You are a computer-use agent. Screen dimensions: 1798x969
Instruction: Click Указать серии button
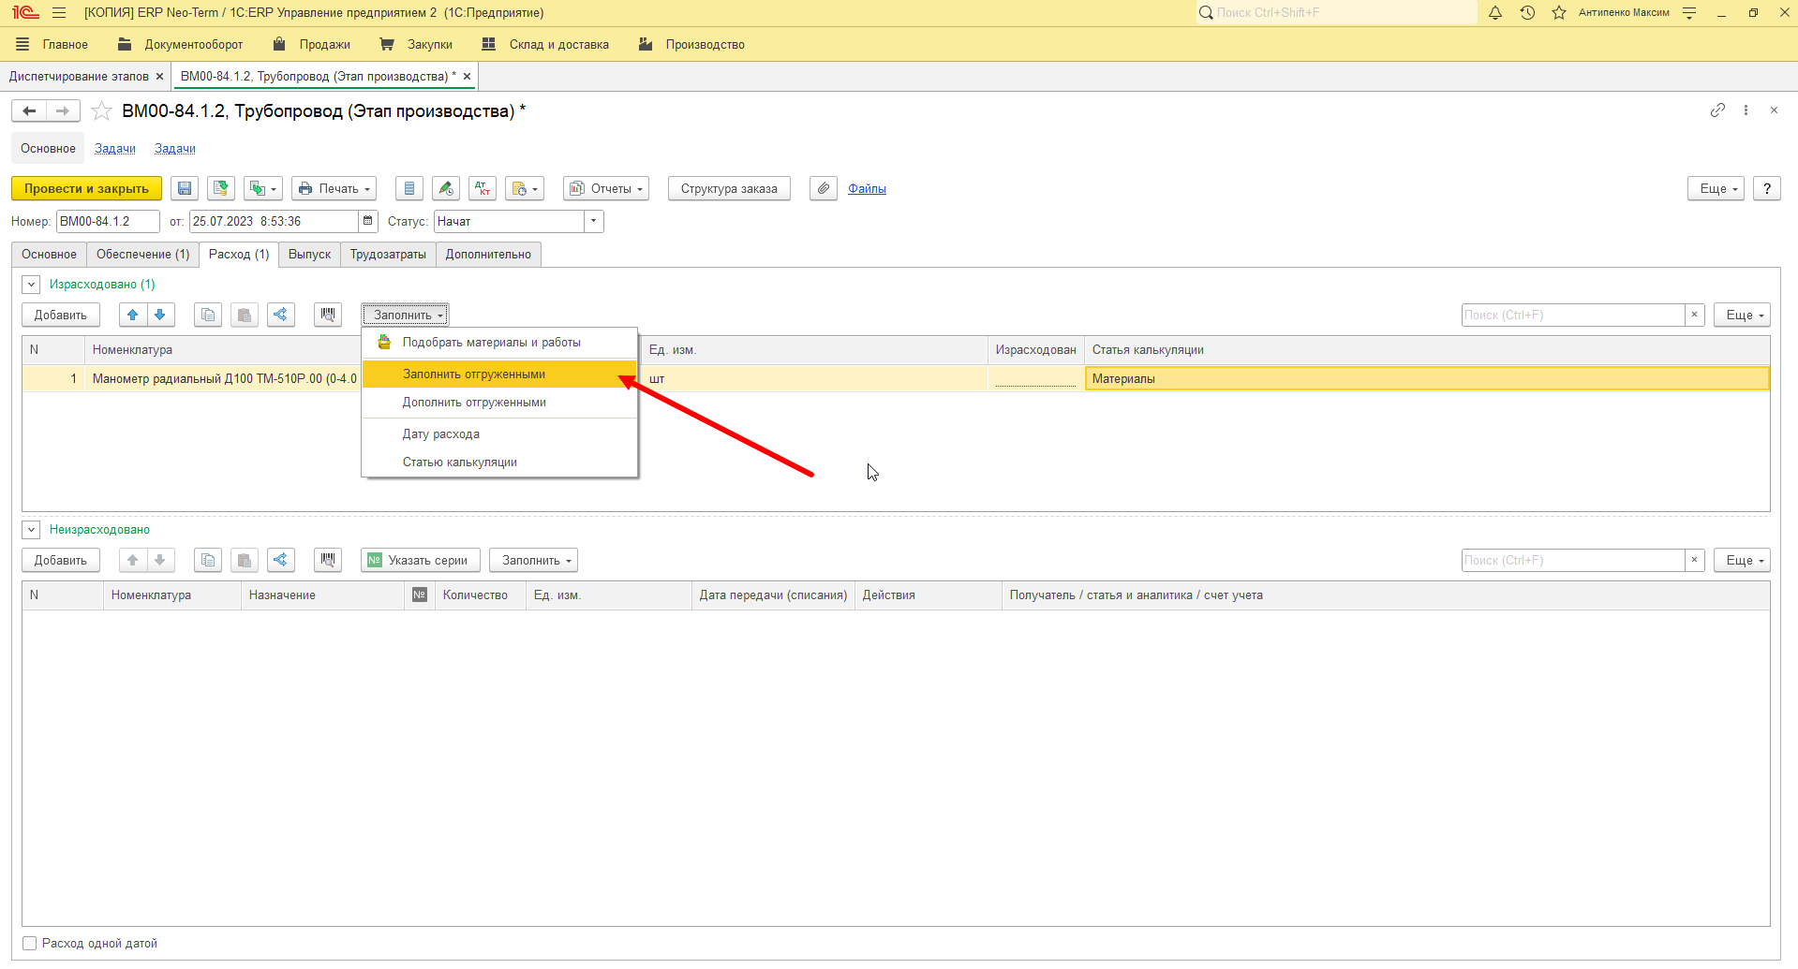click(421, 560)
